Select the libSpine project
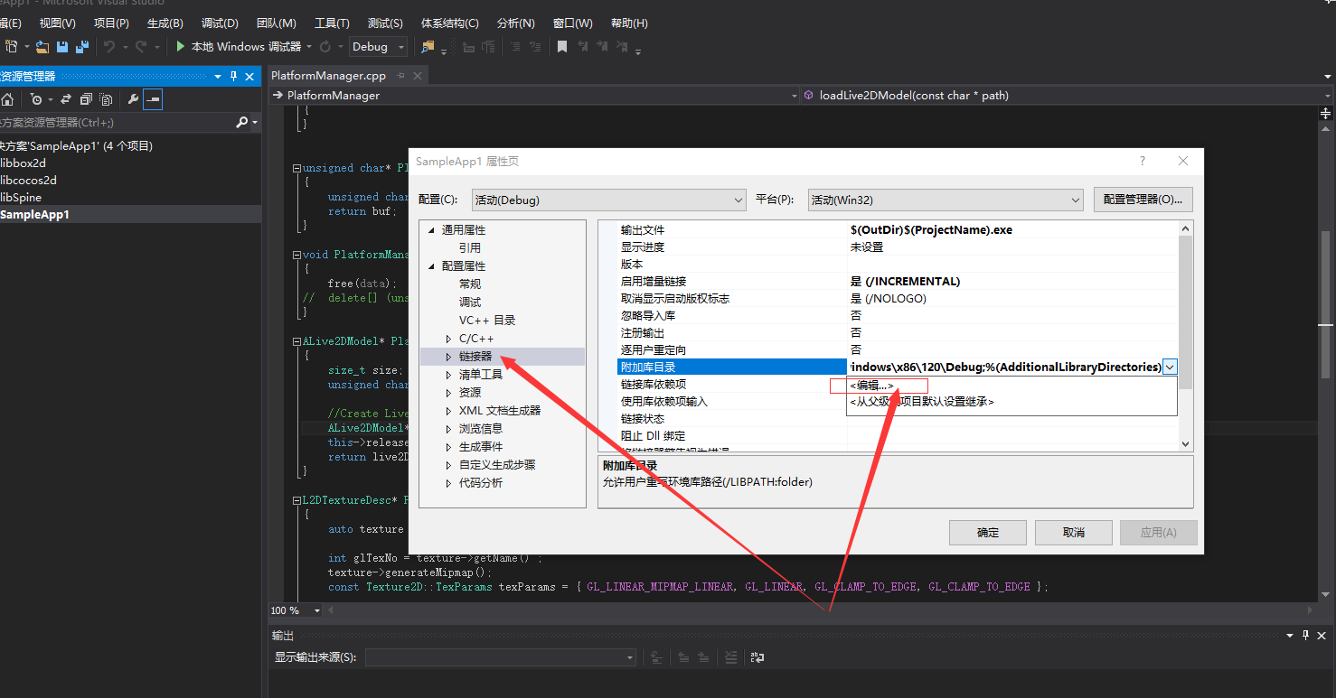Image resolution: width=1336 pixels, height=698 pixels. pyautogui.click(x=21, y=197)
